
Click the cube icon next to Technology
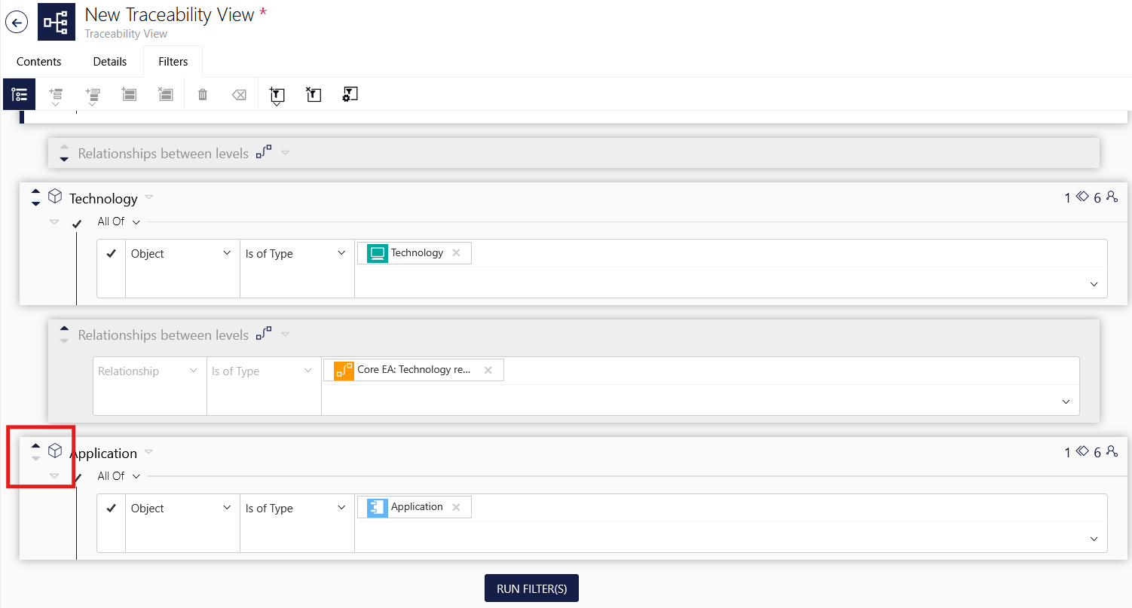tap(55, 197)
